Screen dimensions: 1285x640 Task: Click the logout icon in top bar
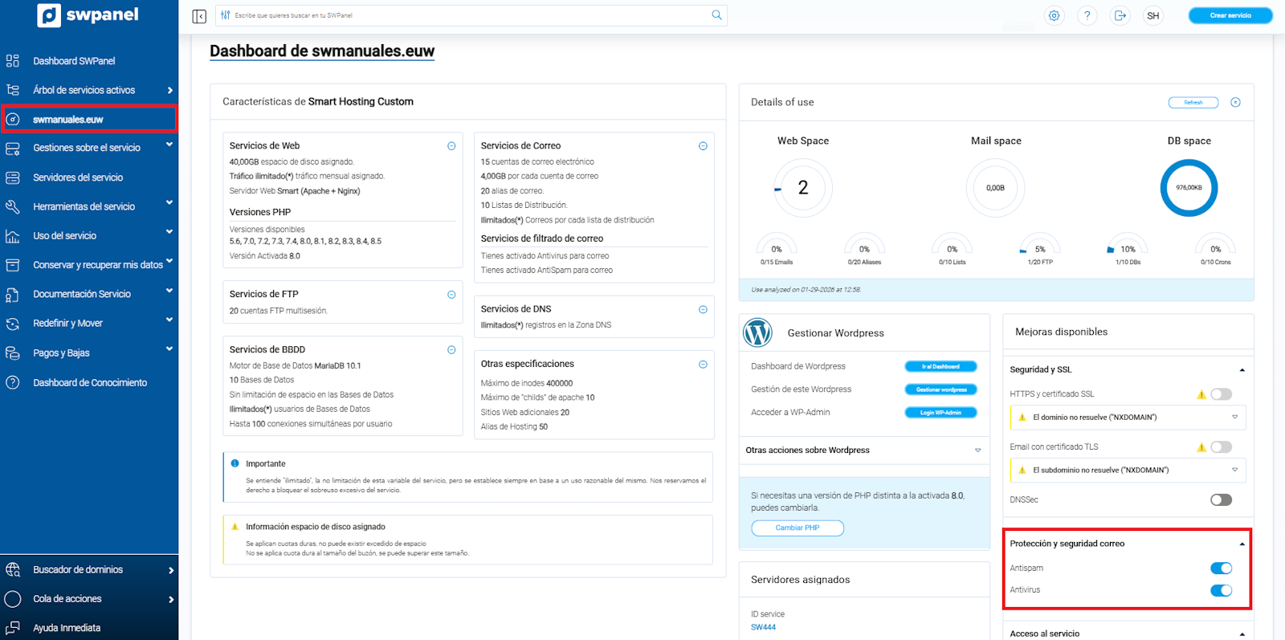pos(1120,15)
